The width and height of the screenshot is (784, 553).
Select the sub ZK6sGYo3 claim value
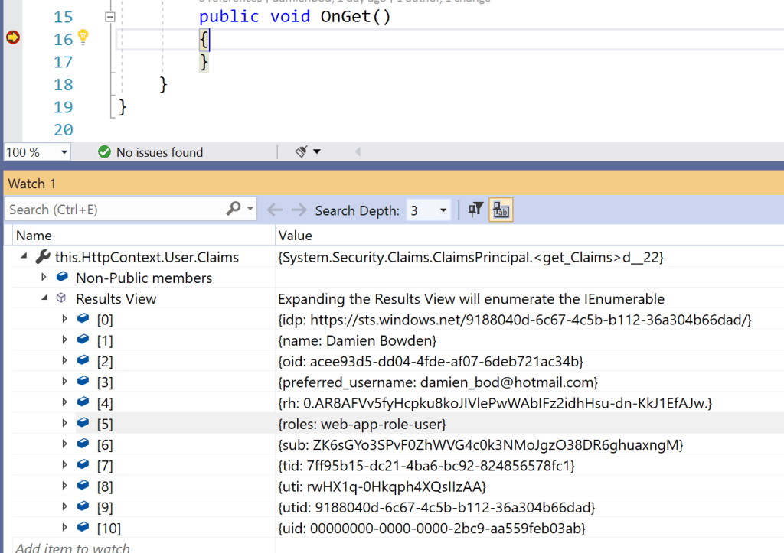coord(481,445)
